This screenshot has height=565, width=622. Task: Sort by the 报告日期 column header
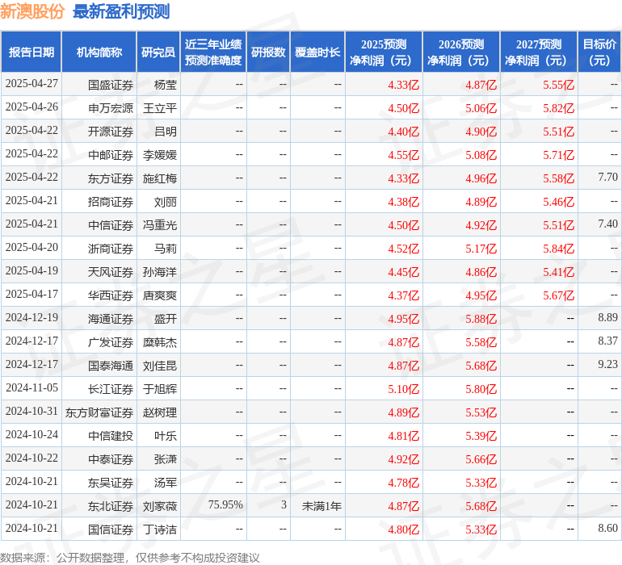pyautogui.click(x=32, y=52)
